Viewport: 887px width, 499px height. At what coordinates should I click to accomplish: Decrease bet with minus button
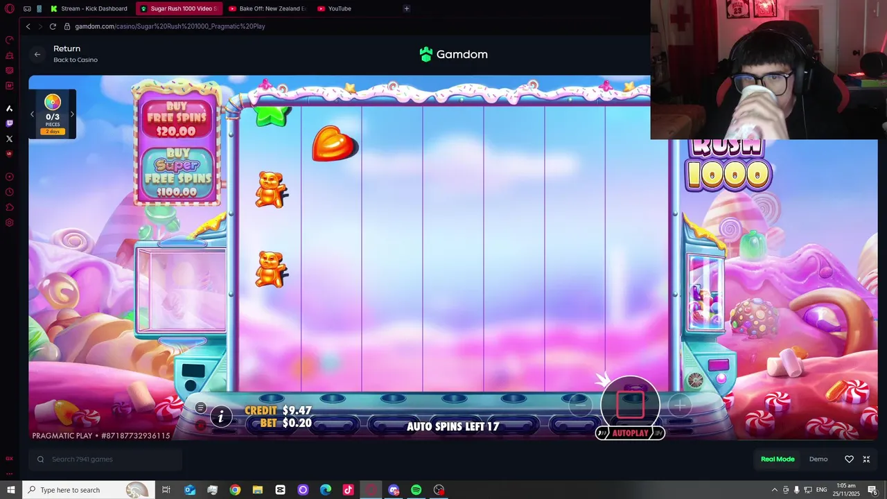point(581,406)
